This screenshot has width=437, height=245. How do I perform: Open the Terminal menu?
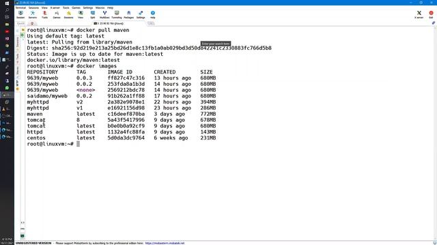pyautogui.click(x=20, y=7)
